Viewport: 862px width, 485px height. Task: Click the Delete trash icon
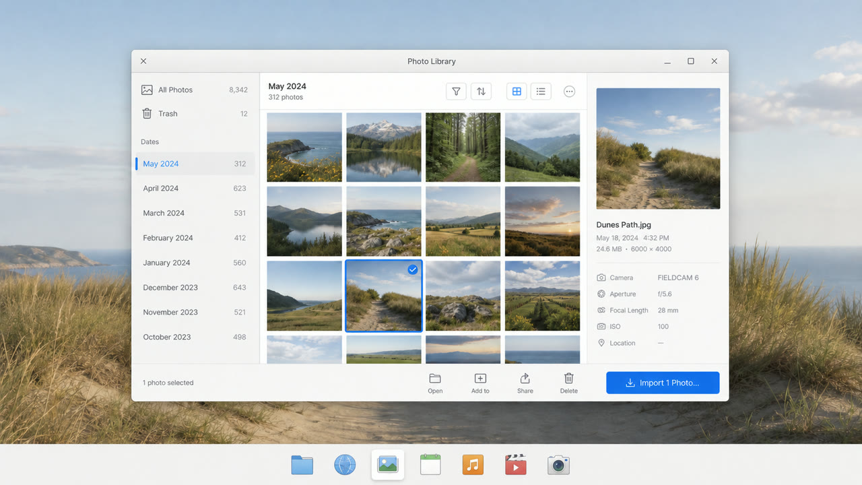coord(569,379)
